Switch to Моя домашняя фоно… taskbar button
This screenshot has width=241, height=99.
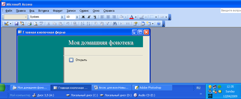click(x=30, y=88)
